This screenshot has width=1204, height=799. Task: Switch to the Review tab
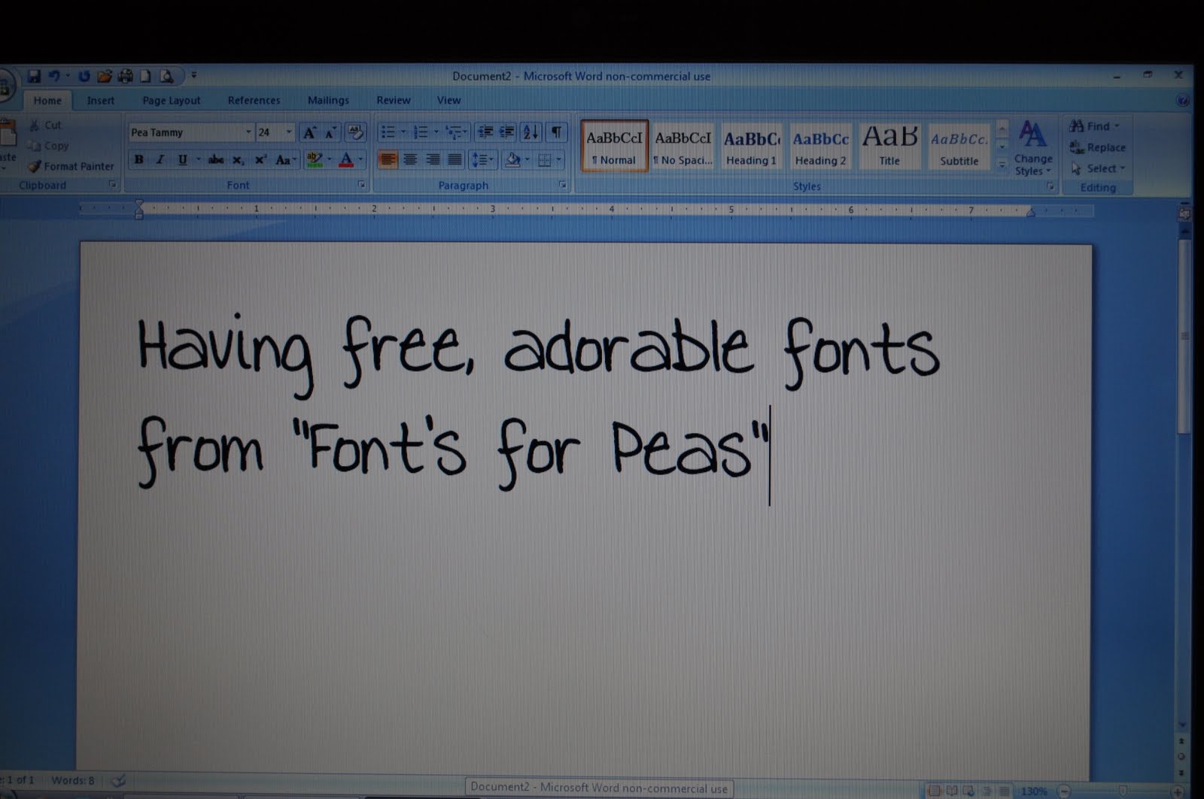point(394,101)
